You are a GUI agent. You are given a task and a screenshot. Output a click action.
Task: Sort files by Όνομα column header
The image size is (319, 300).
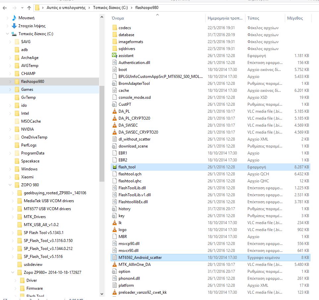(x=118, y=18)
